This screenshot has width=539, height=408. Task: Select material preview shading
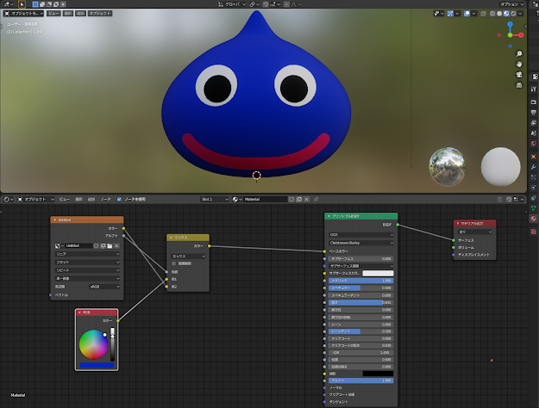506,14
